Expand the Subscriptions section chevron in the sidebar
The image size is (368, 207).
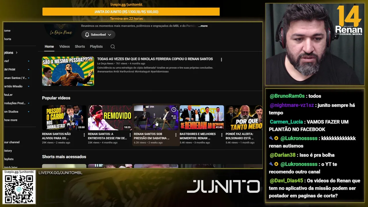pyautogui.click(x=17, y=53)
